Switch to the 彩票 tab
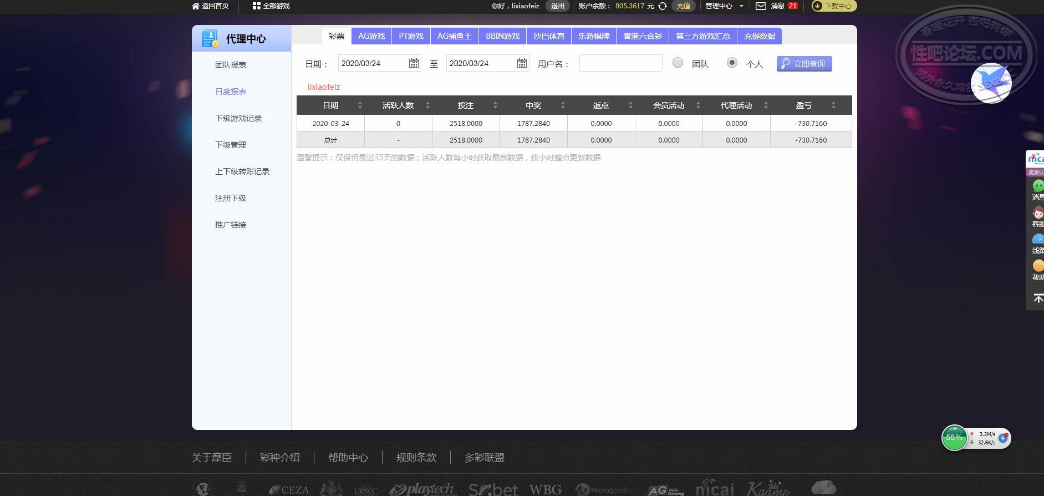 337,36
